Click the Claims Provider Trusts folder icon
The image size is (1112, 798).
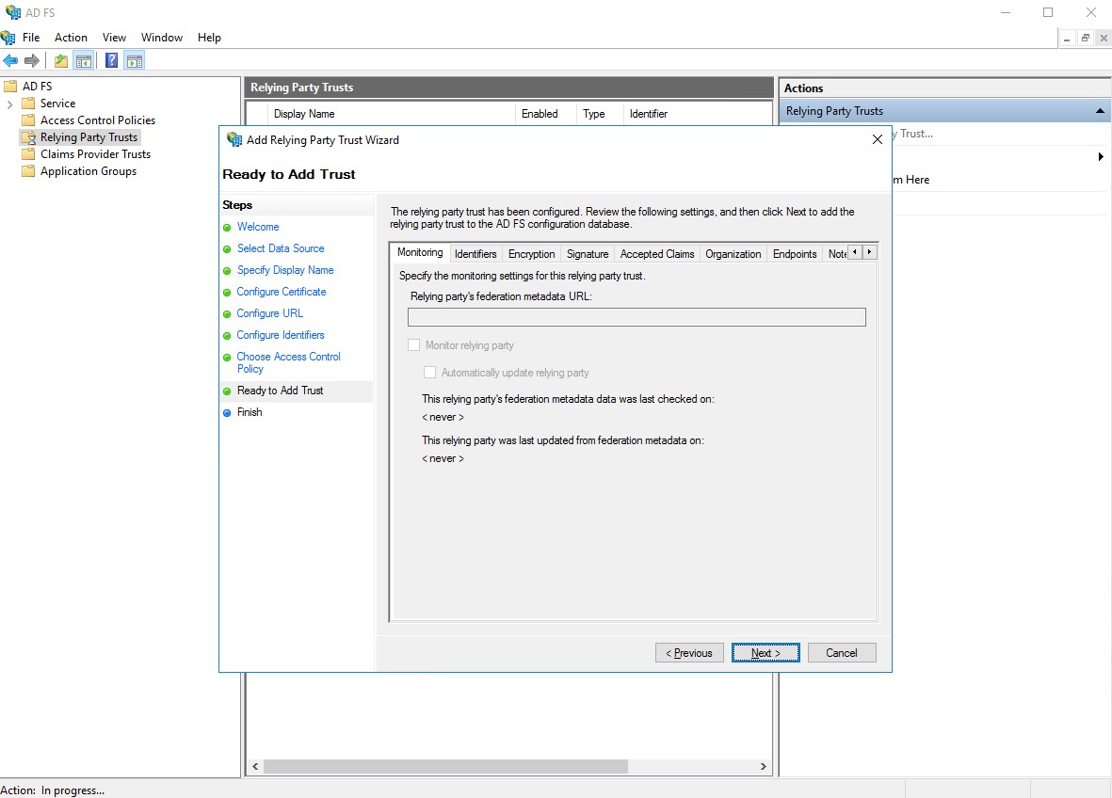[28, 154]
